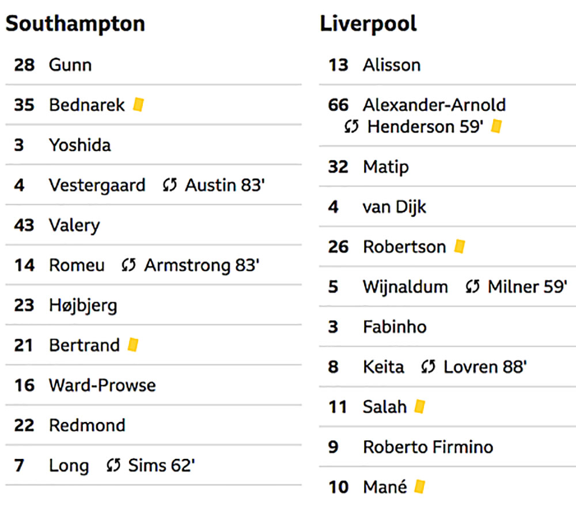The image size is (576, 505).
Task: Open player Alexander-Arnold in the Liverpool list
Action: click(x=434, y=105)
